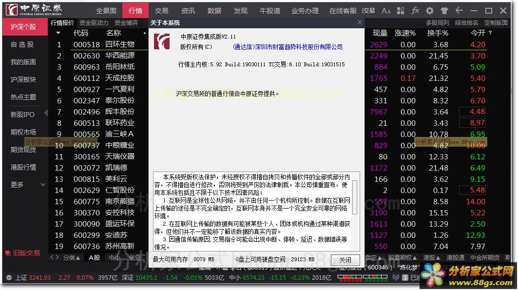Click the 定制版面 button
The width and height of the screenshot is (518, 290).
(496, 23)
